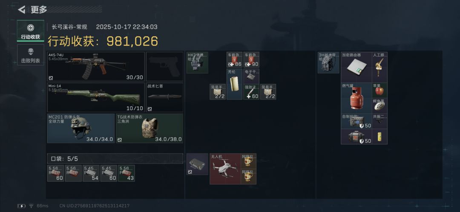Select the AKS-74U rifle slot
The image size is (460, 212).
[96, 66]
